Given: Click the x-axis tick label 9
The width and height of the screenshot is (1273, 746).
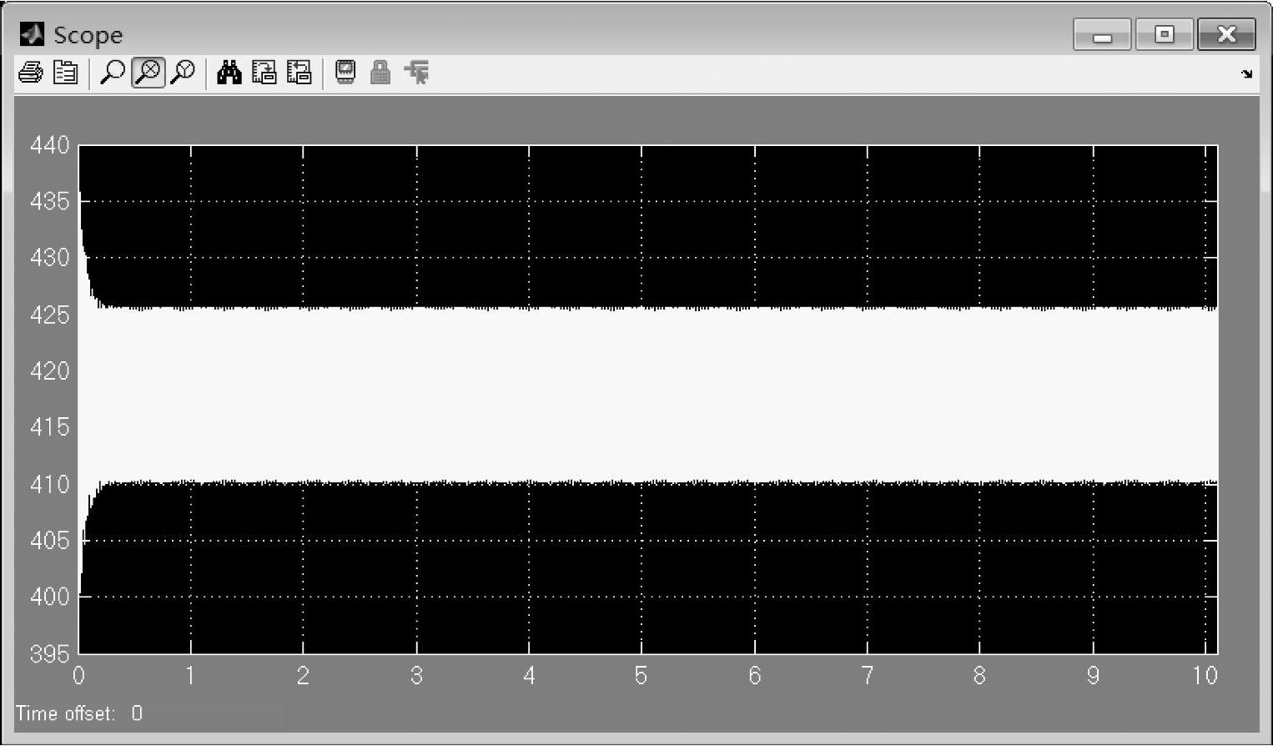Looking at the screenshot, I should (1093, 675).
